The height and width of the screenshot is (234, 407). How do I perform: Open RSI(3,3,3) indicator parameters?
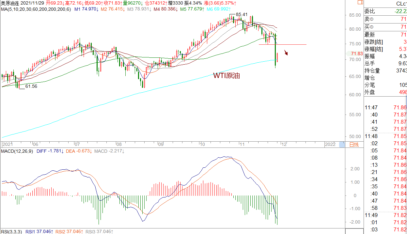(x=11, y=231)
